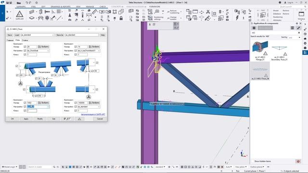The height and width of the screenshot is (173, 308).
Task: Click the save icon in the title bar
Action: [8, 2]
